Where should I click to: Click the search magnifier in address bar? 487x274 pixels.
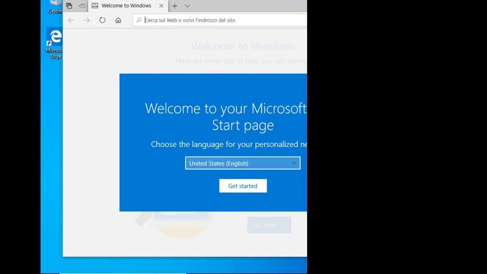click(x=139, y=20)
